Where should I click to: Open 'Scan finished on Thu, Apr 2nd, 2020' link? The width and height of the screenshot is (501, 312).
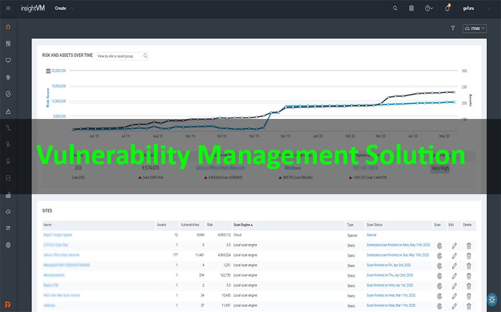coord(390,275)
